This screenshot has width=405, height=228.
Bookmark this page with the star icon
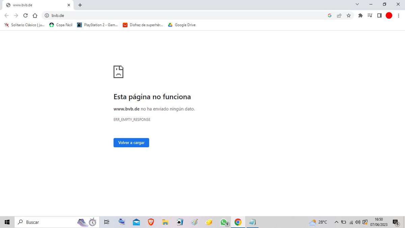349,16
